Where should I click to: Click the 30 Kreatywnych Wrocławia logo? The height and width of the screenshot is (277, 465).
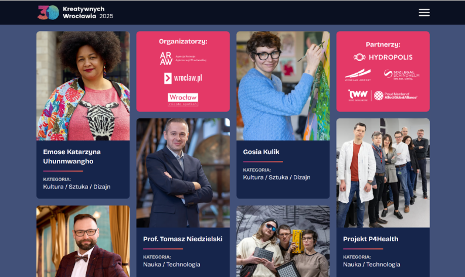75,12
